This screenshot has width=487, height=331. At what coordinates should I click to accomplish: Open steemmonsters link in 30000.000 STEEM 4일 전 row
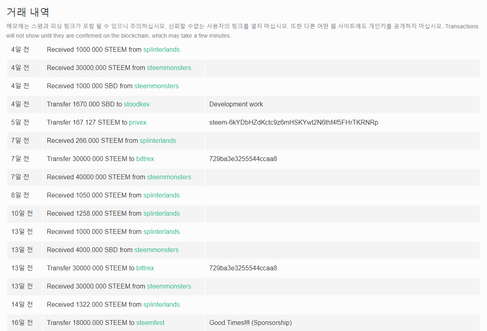(169, 68)
